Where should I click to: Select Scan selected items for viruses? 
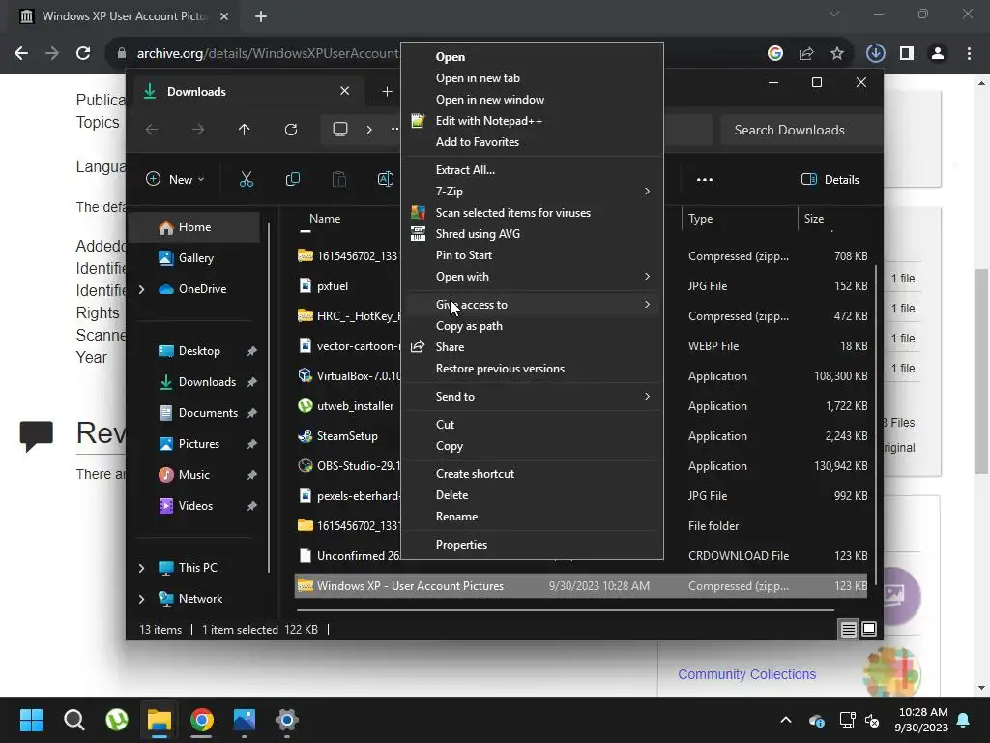coord(533,213)
